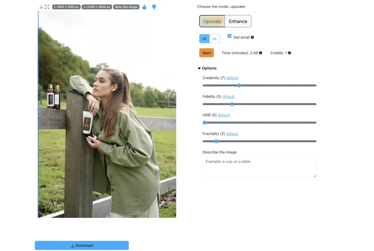374x251 pixels.
Task: Disable the Get email checkbox
Action: point(229,36)
